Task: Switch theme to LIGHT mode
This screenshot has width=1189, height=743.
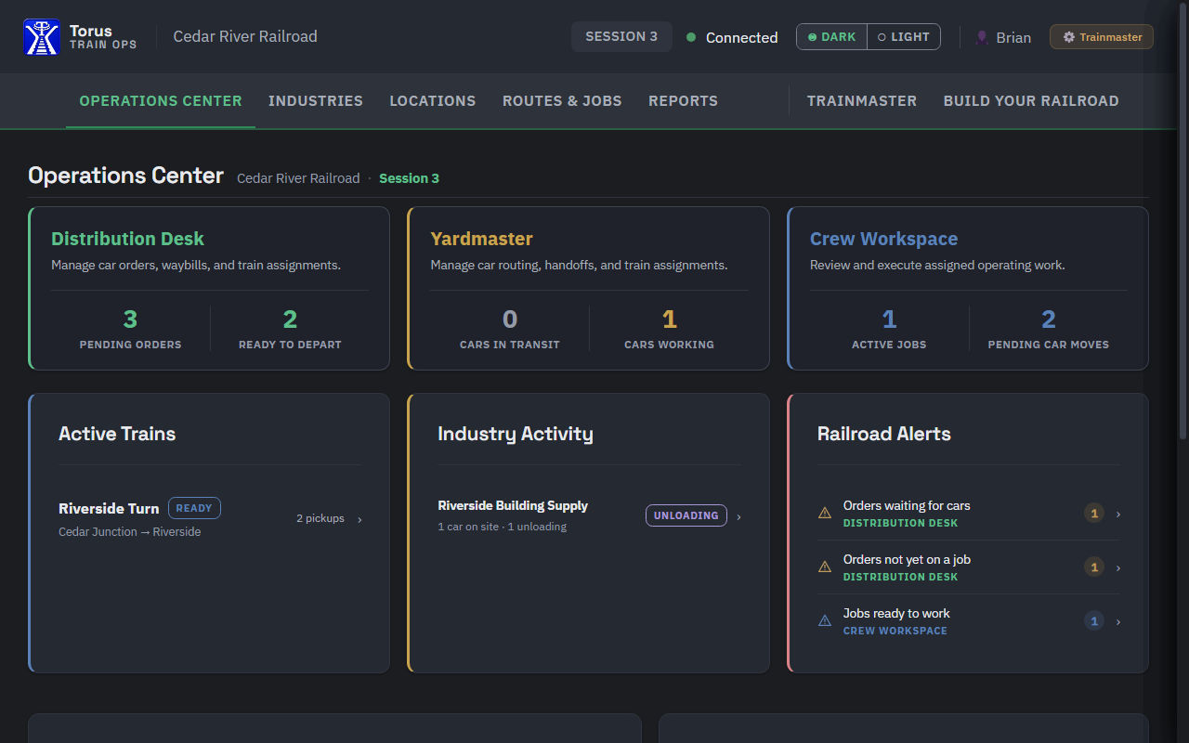Action: 904,37
